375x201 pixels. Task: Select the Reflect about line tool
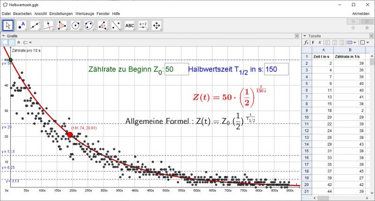tap(116, 25)
